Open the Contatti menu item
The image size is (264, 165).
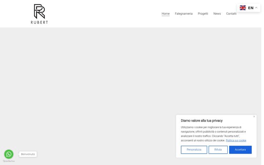(x=231, y=14)
